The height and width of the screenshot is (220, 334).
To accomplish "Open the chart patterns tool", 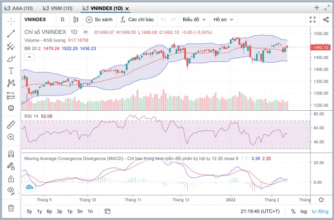I will [11, 83].
